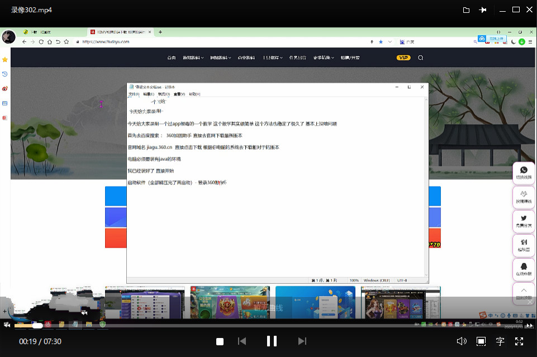The image size is (537, 357).
Task: Pause the playing video
Action: tap(272, 341)
